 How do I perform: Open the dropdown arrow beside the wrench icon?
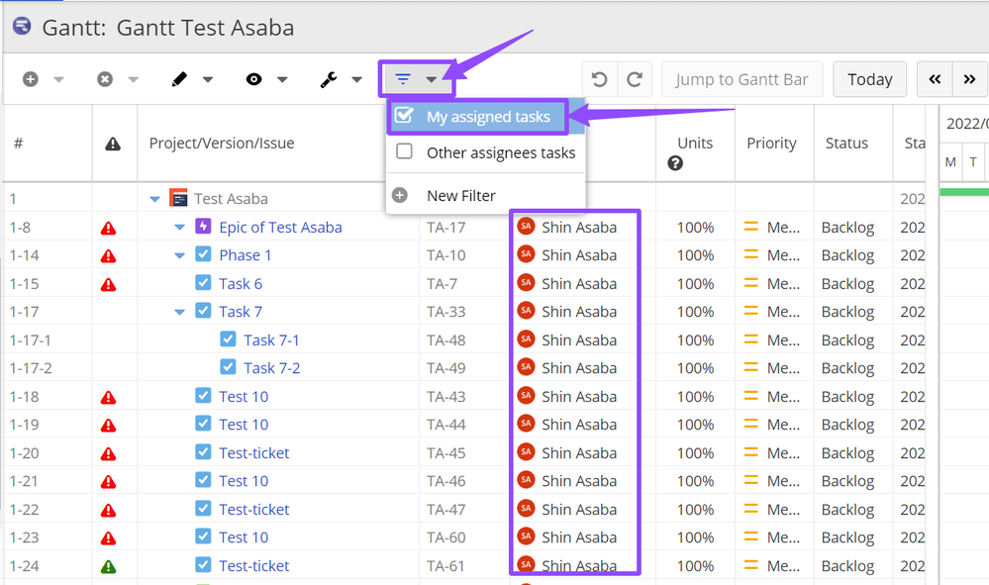point(356,79)
